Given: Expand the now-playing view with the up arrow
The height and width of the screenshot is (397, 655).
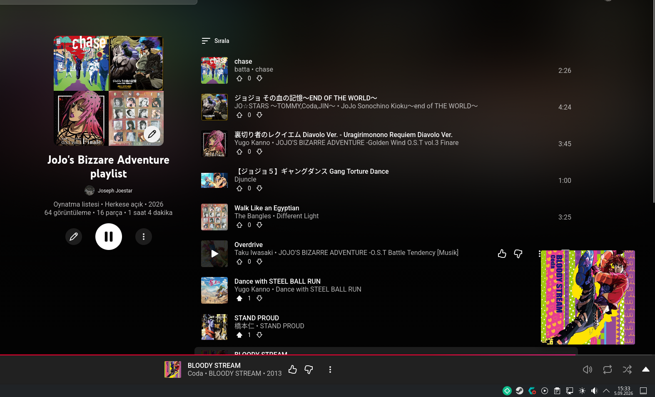Looking at the screenshot, I should point(646,370).
